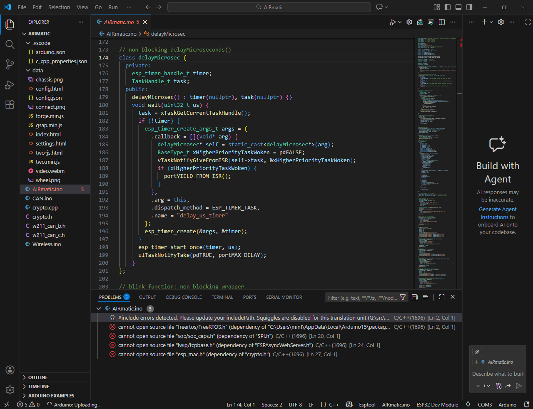Open notifications bell in status bar
The width and height of the screenshot is (533, 409).
[526, 404]
